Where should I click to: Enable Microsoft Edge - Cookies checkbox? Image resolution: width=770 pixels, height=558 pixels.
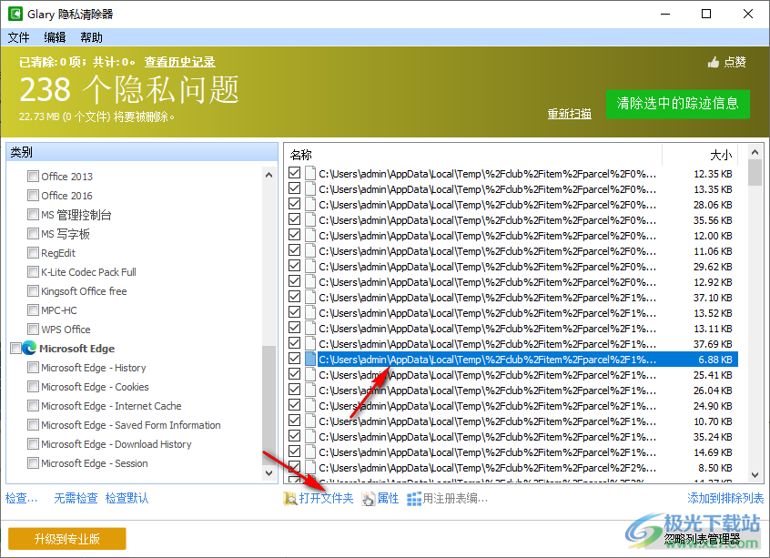coord(33,387)
